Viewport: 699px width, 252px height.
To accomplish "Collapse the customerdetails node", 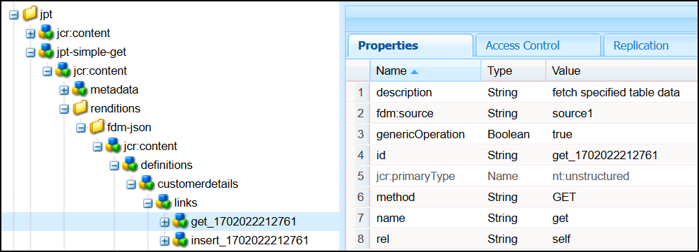I will tap(131, 184).
